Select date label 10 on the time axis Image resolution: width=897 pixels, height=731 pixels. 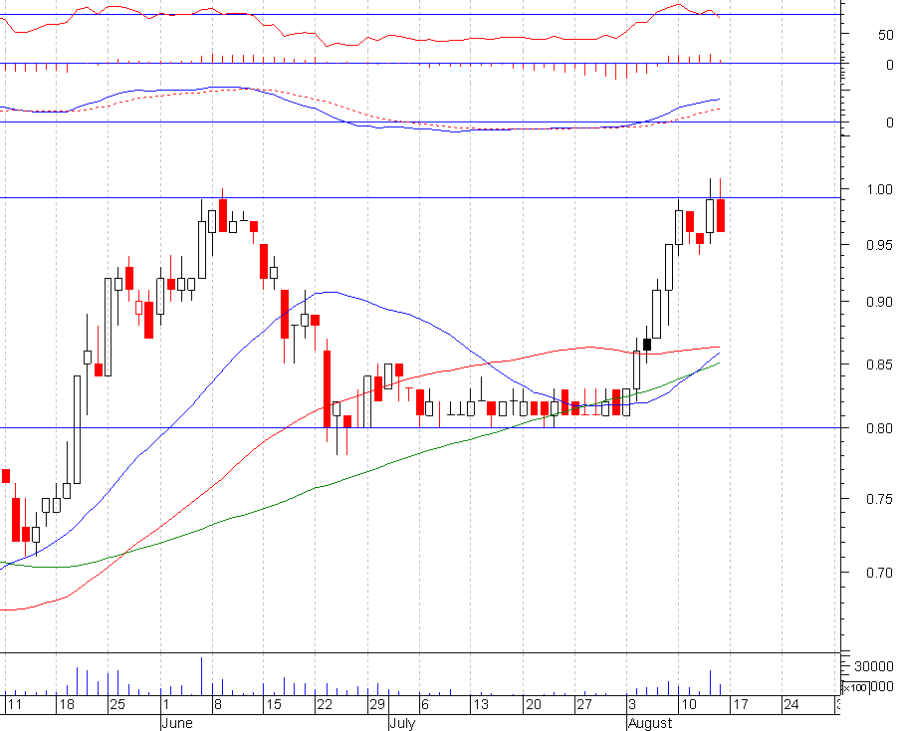click(689, 704)
